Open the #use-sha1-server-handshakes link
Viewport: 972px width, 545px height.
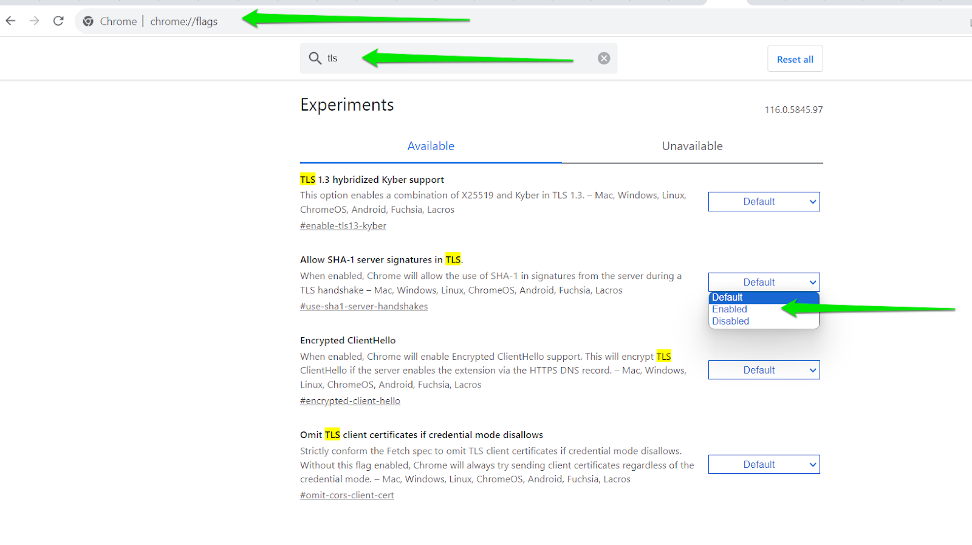[x=364, y=306]
